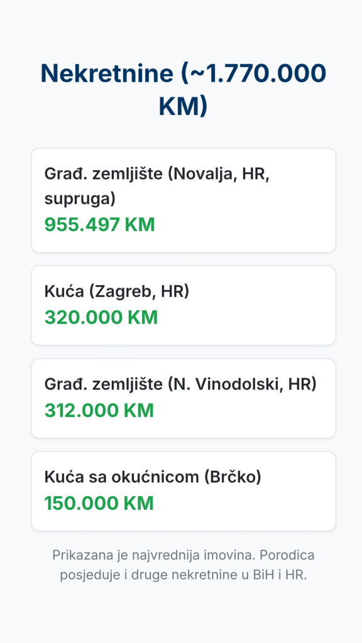
Task: Click 'KM)' on the heading's second line
Action: pyautogui.click(x=183, y=105)
